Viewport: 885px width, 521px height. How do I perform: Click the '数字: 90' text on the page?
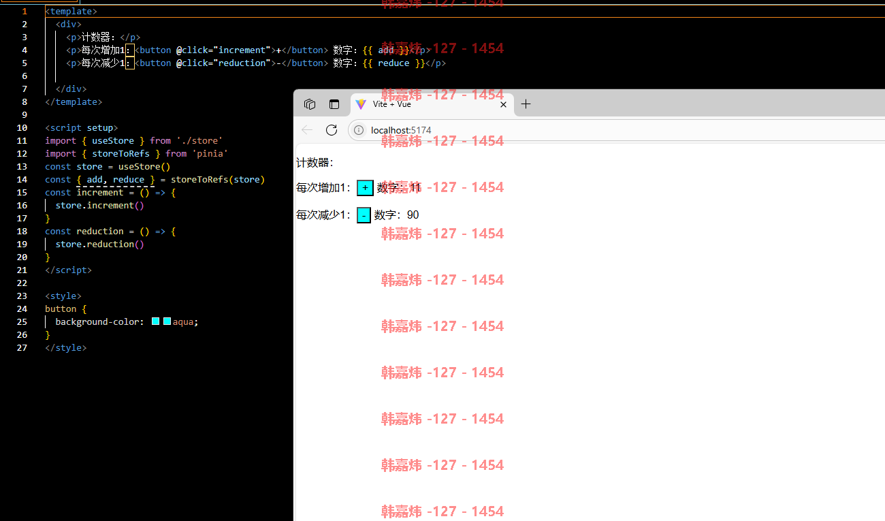pos(396,215)
